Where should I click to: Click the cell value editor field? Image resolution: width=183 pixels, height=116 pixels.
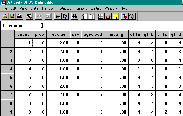point(111,26)
